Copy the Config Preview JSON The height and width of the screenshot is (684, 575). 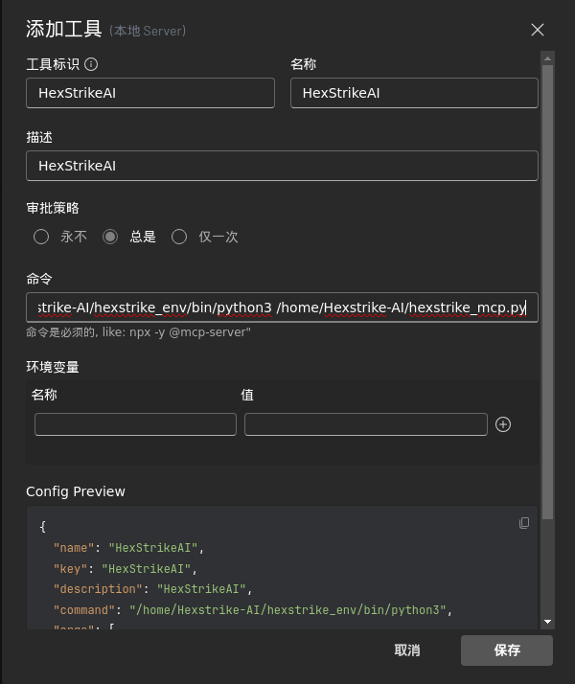pyautogui.click(x=524, y=522)
